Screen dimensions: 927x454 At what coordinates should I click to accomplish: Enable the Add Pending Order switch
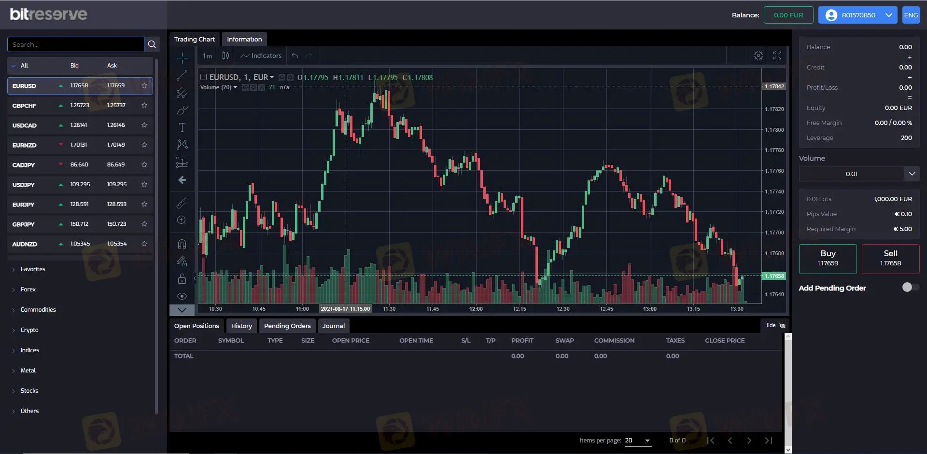(910, 288)
